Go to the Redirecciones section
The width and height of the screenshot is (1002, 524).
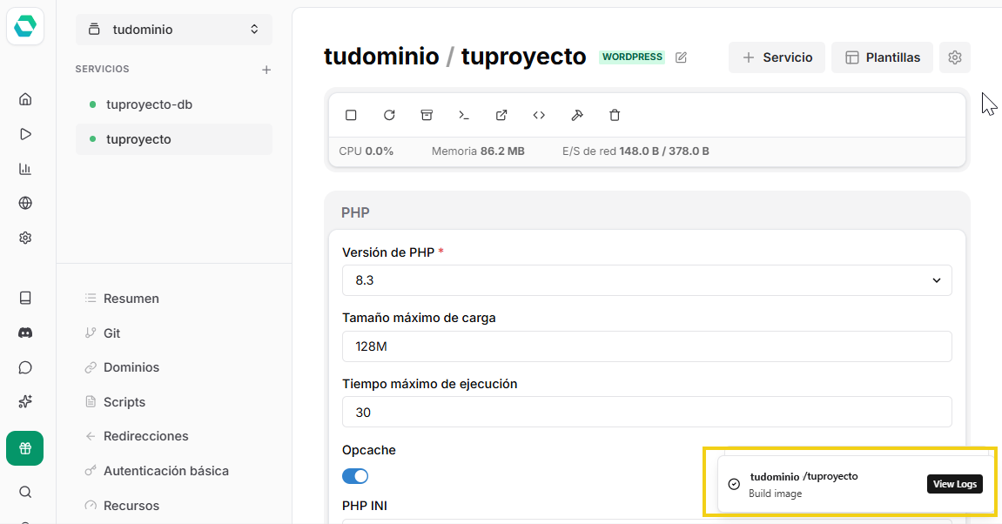(145, 436)
